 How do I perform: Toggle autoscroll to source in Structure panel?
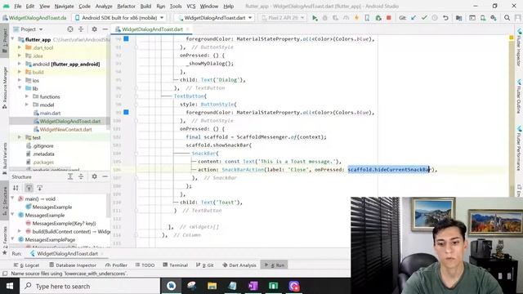pyautogui.click(x=29, y=188)
